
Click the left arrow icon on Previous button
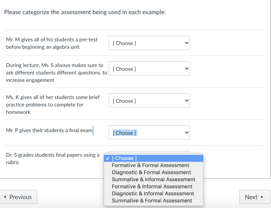tap(5, 197)
